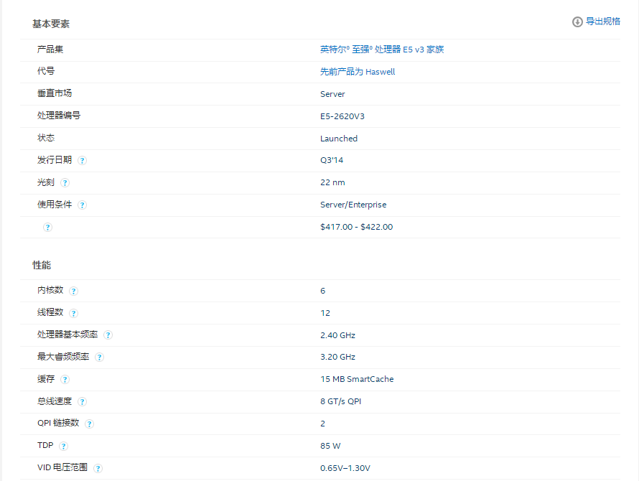Screen dimensions: 639x481
Task: Select the 6 cores value
Action: coord(323,291)
